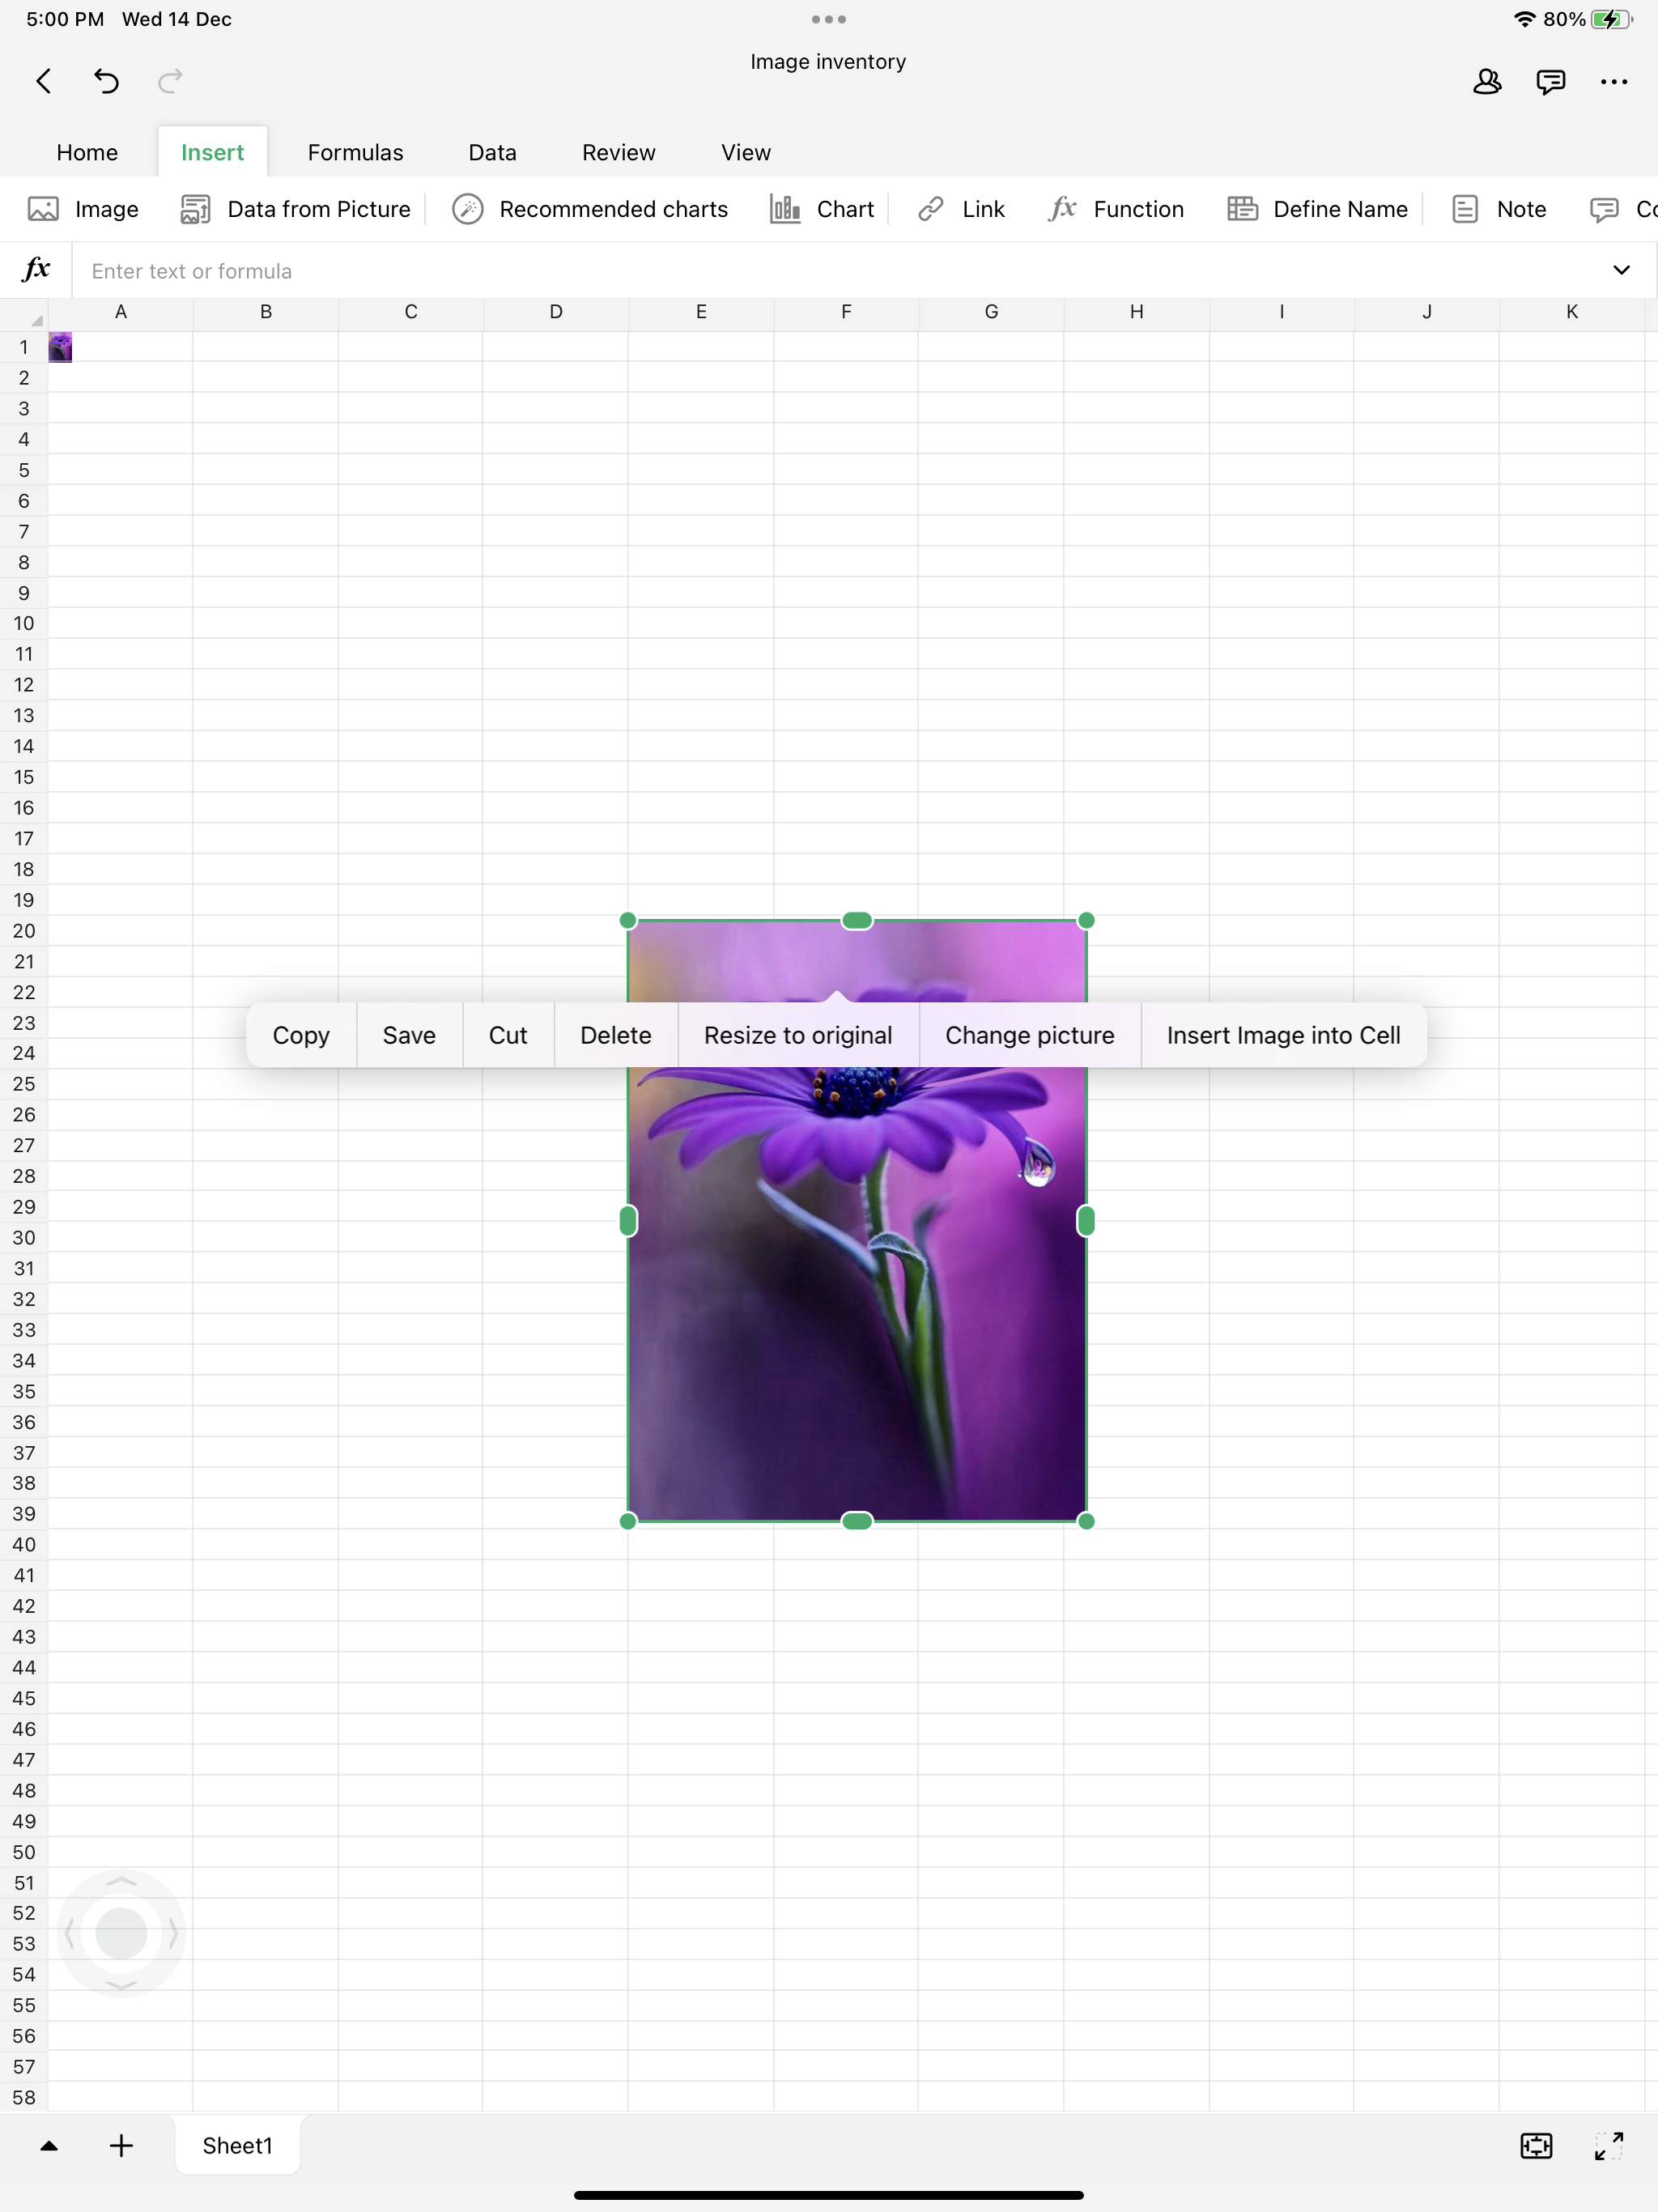
Task: Insert a Chart
Action: [822, 209]
